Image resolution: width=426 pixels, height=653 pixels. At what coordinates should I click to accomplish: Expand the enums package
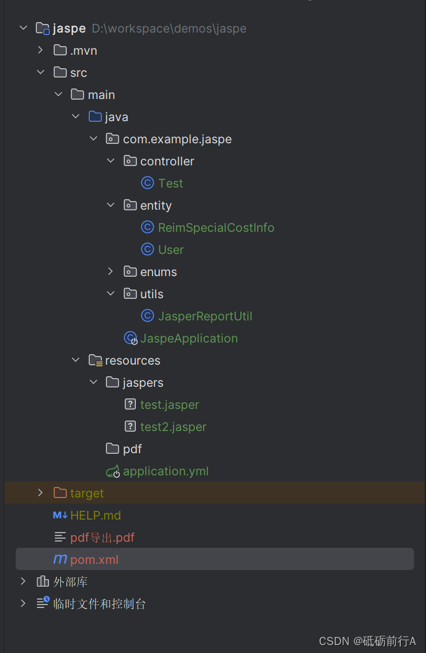(x=111, y=272)
